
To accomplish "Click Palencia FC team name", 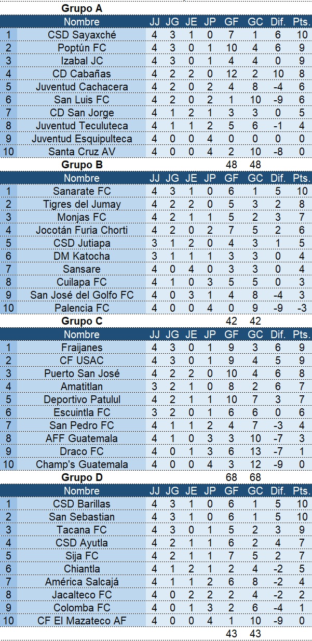I will point(82,308).
